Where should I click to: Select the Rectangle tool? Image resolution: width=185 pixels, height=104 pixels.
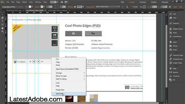[x=2, y=25]
